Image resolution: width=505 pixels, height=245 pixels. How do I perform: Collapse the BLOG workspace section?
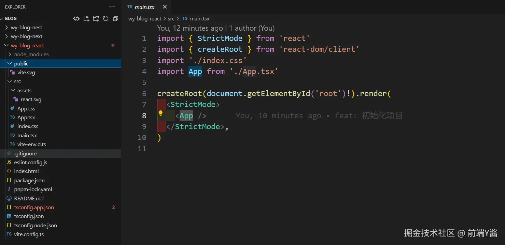[x=2, y=18]
